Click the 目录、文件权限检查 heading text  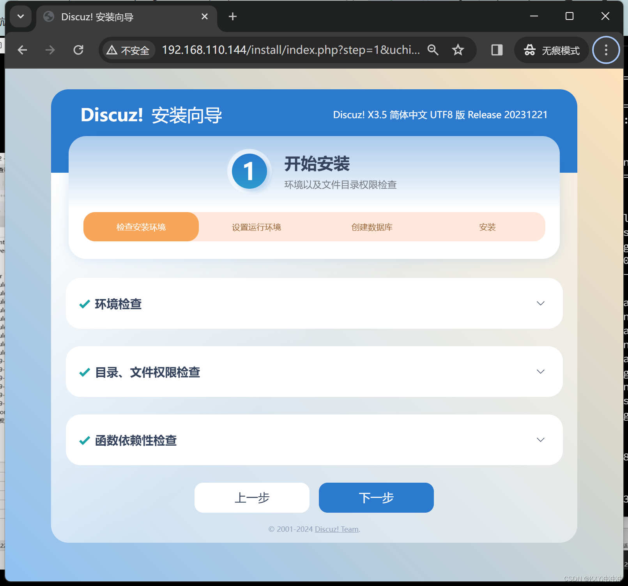[147, 372]
